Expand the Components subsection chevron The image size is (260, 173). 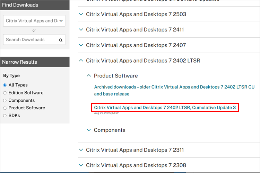(x=89, y=130)
